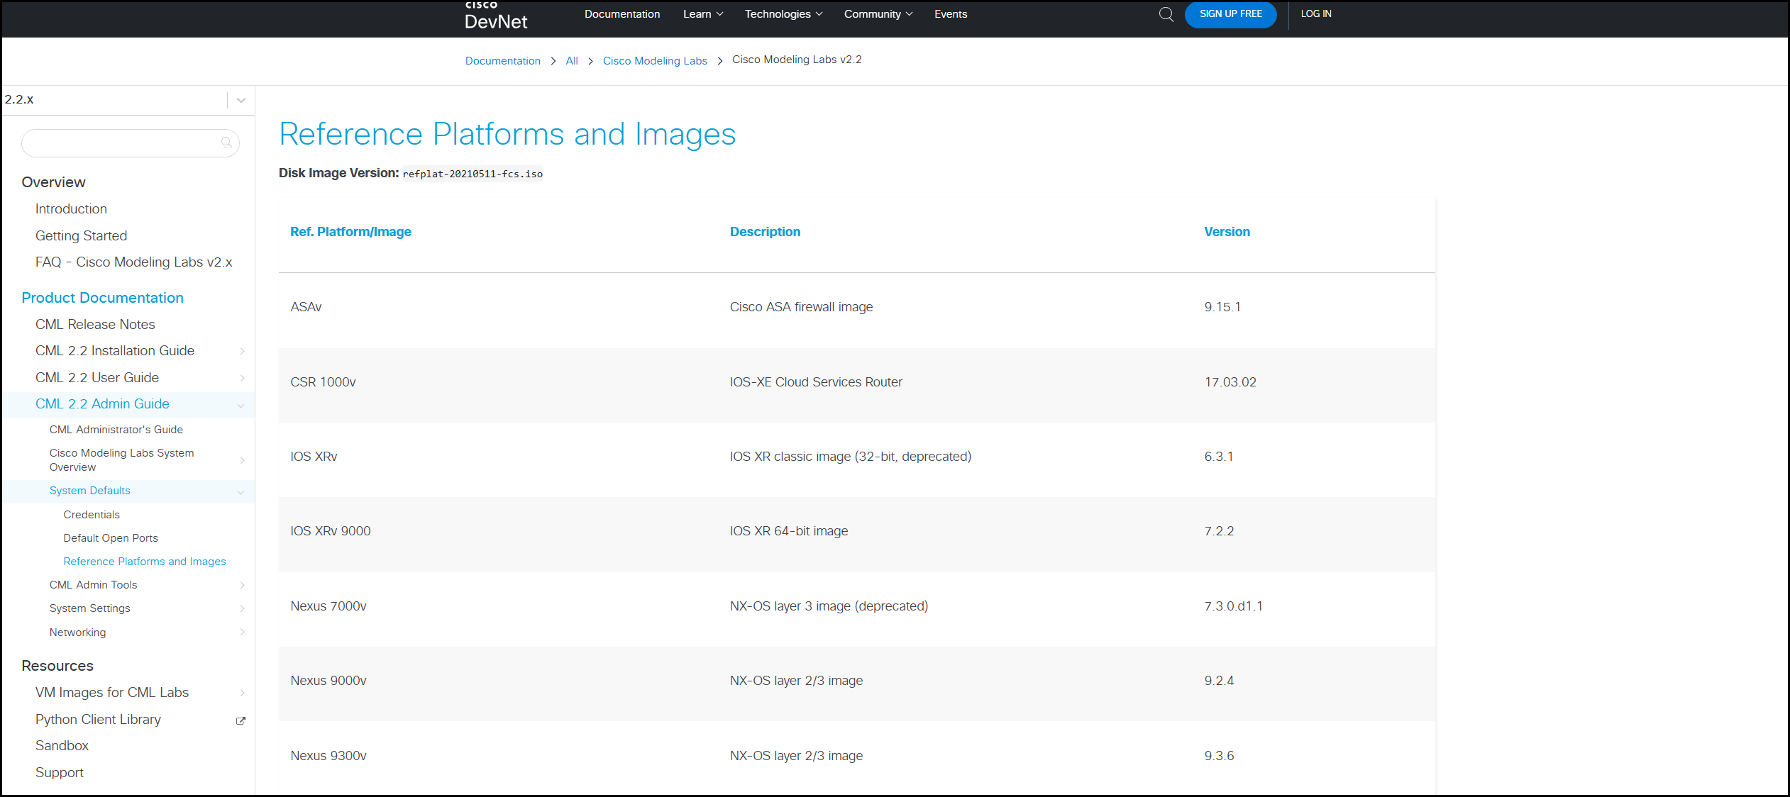Screen dimensions: 1790x797
Task: Go to All breadcrumb link
Action: (x=571, y=61)
